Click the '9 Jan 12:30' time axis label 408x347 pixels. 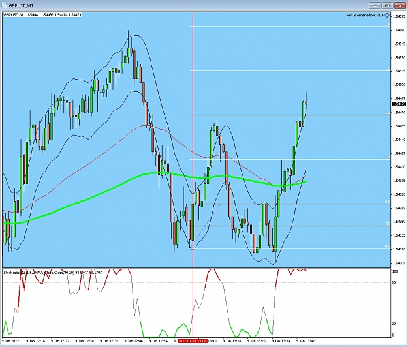click(x=85, y=340)
